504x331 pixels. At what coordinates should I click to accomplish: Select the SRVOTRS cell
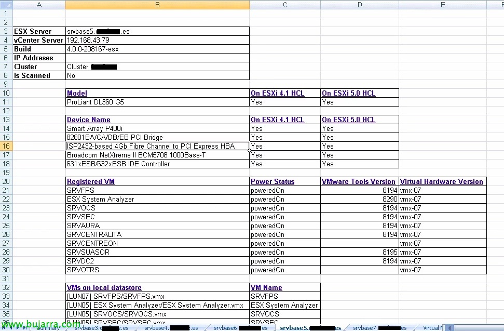tap(157, 270)
